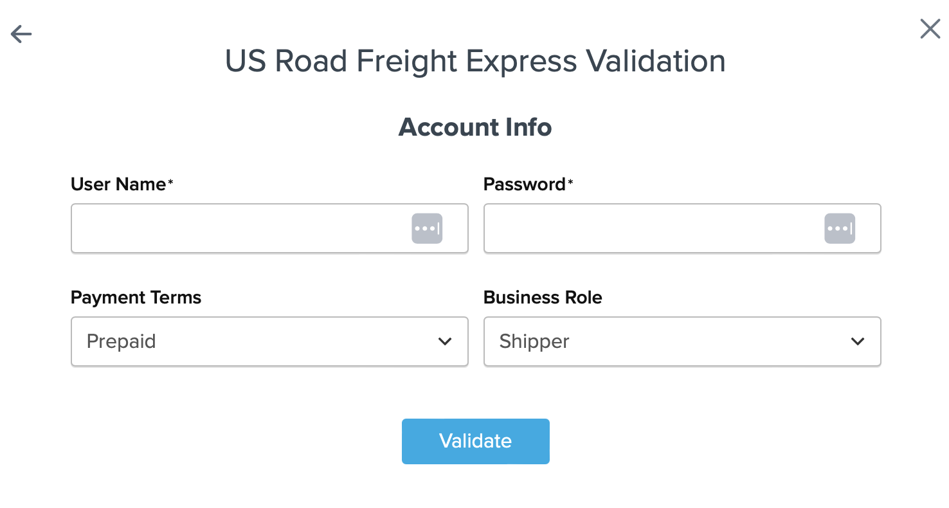Select the Prepaid value text
The width and height of the screenshot is (949, 508).
[x=122, y=341]
